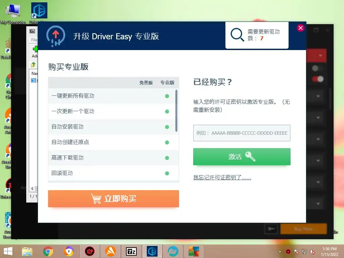Click the 免费版 column header

(x=146, y=83)
